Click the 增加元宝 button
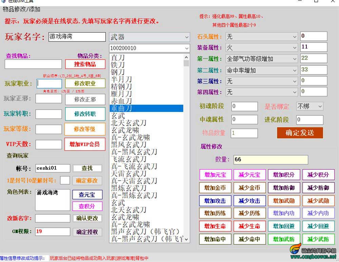The image size is (339, 262). click(x=215, y=175)
